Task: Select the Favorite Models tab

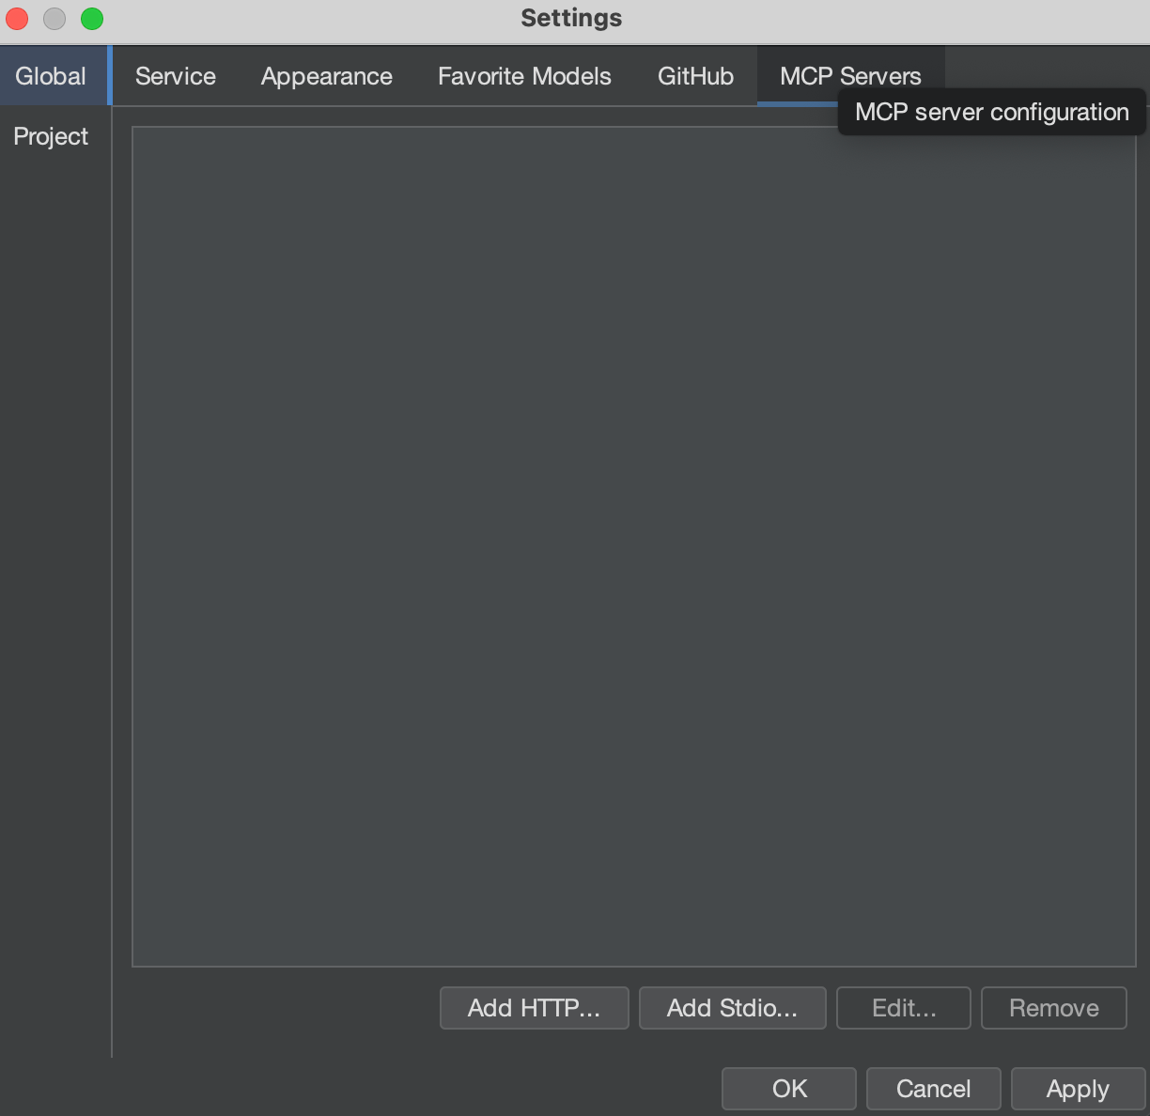Action: tap(524, 76)
